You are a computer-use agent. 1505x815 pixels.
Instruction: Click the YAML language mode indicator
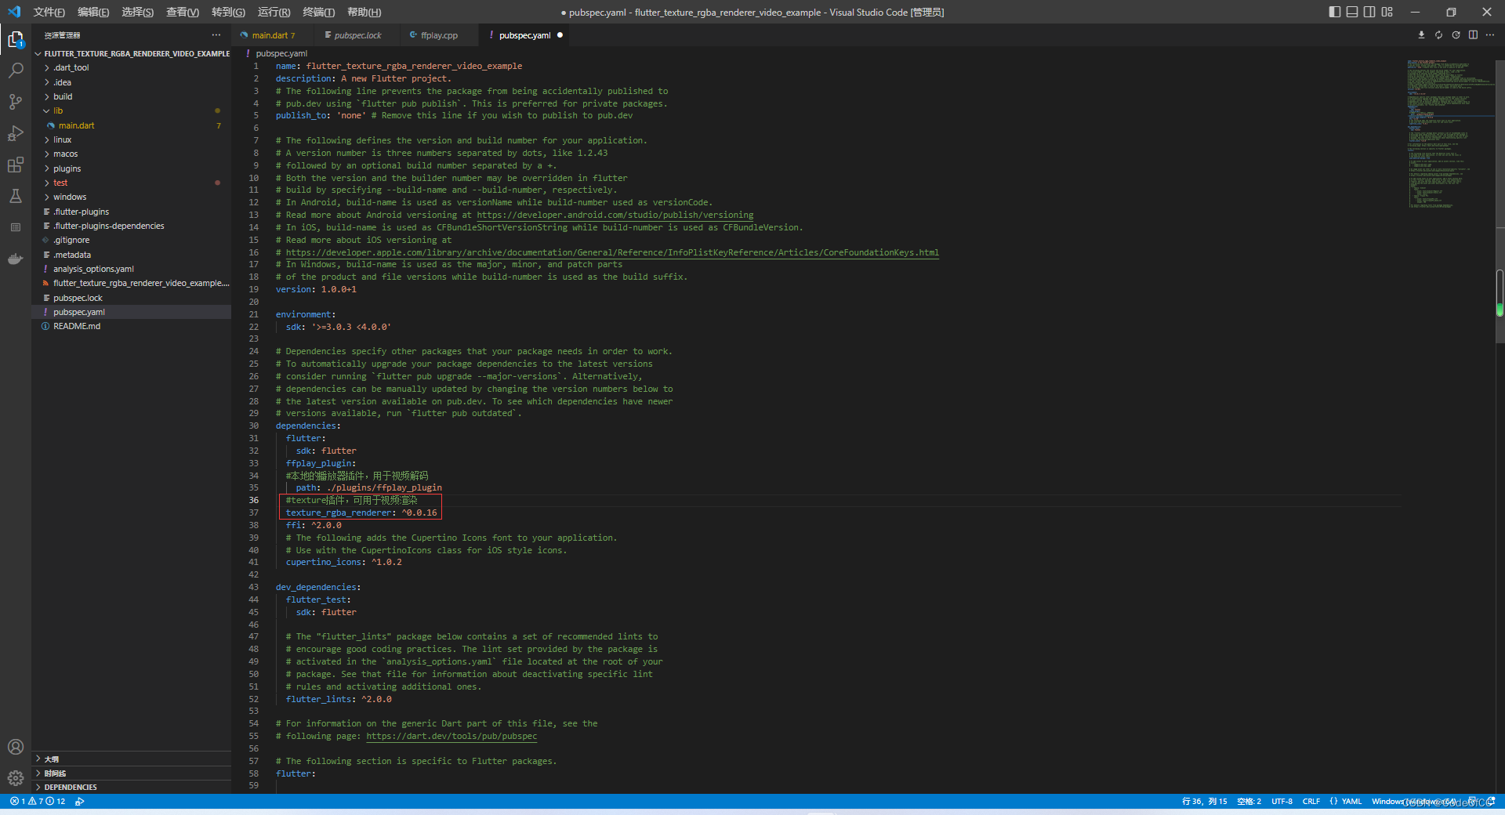point(1346,802)
